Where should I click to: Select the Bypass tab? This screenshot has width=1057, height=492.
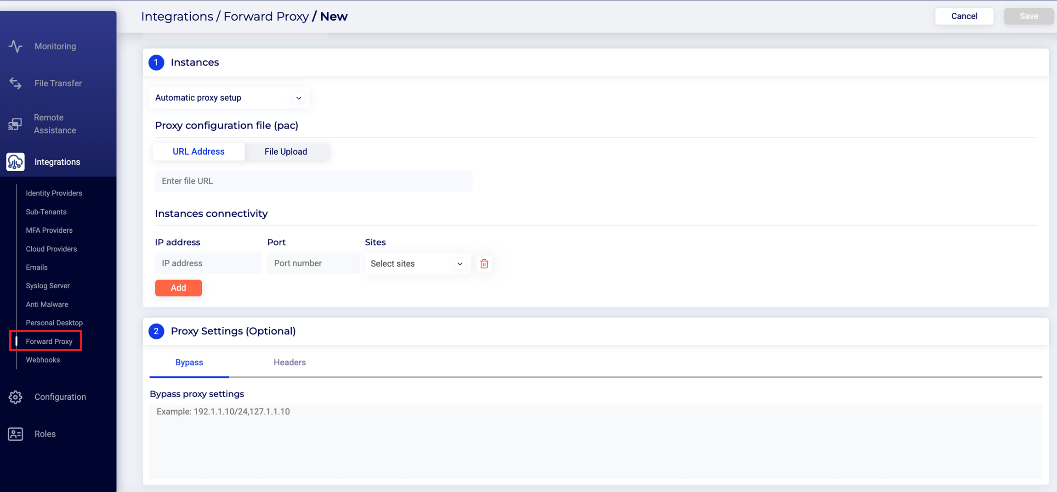click(x=189, y=363)
